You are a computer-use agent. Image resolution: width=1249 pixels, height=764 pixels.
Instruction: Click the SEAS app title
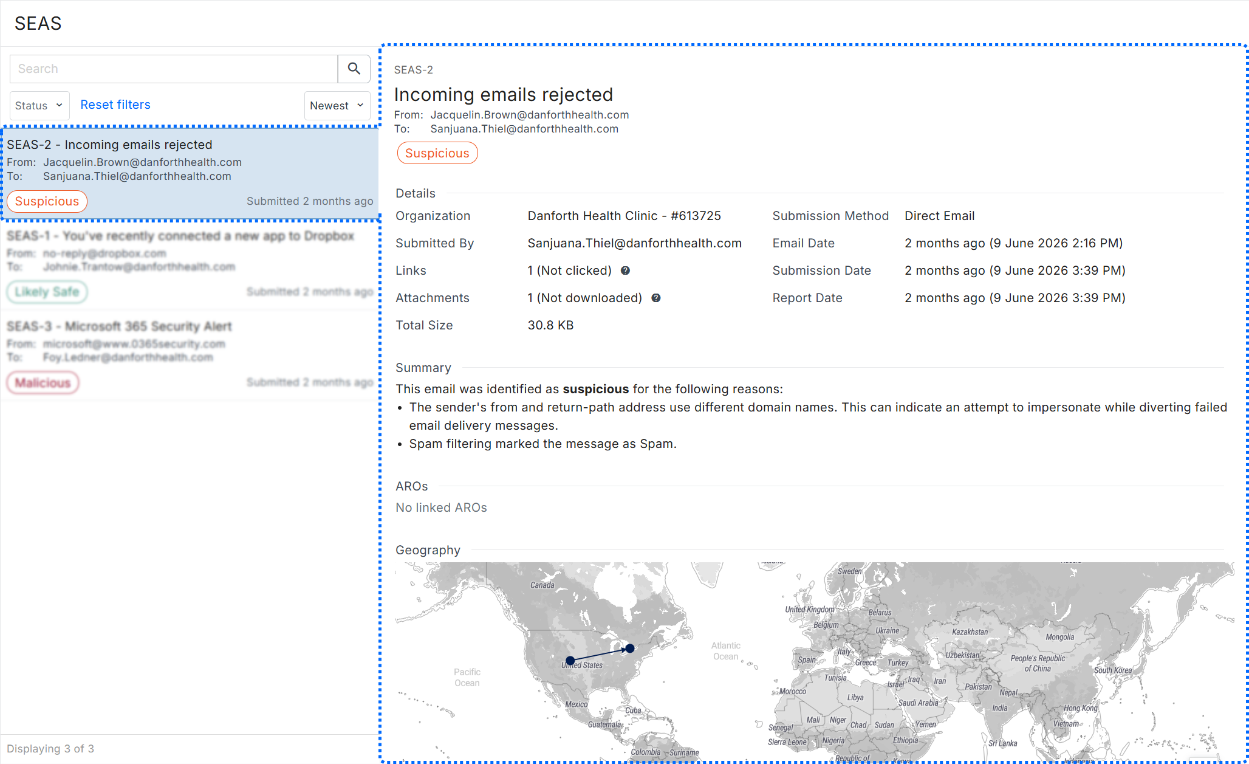pos(38,23)
